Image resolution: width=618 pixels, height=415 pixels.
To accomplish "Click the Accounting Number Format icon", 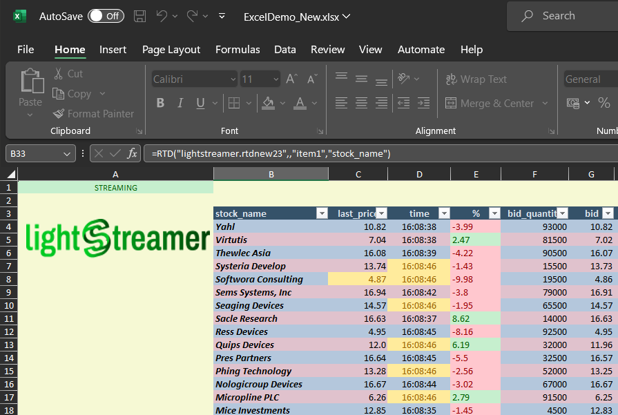I will pyautogui.click(x=573, y=103).
